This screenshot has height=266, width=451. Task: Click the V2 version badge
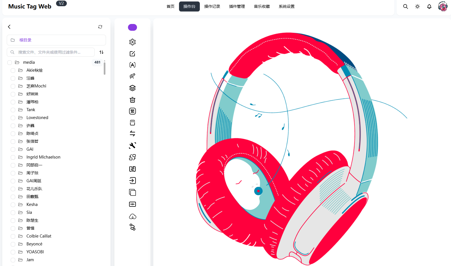[x=61, y=3]
